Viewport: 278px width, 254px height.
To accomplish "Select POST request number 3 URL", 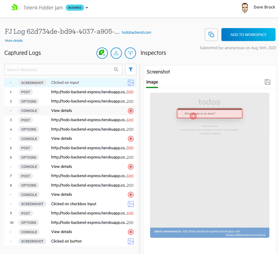I will pos(89,120).
